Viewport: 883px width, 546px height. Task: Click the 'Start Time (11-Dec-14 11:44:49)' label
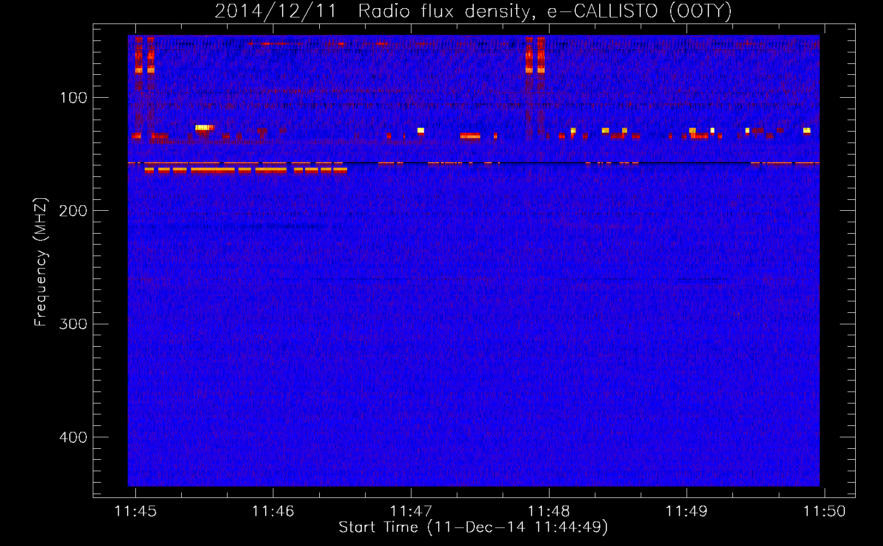pos(473,527)
